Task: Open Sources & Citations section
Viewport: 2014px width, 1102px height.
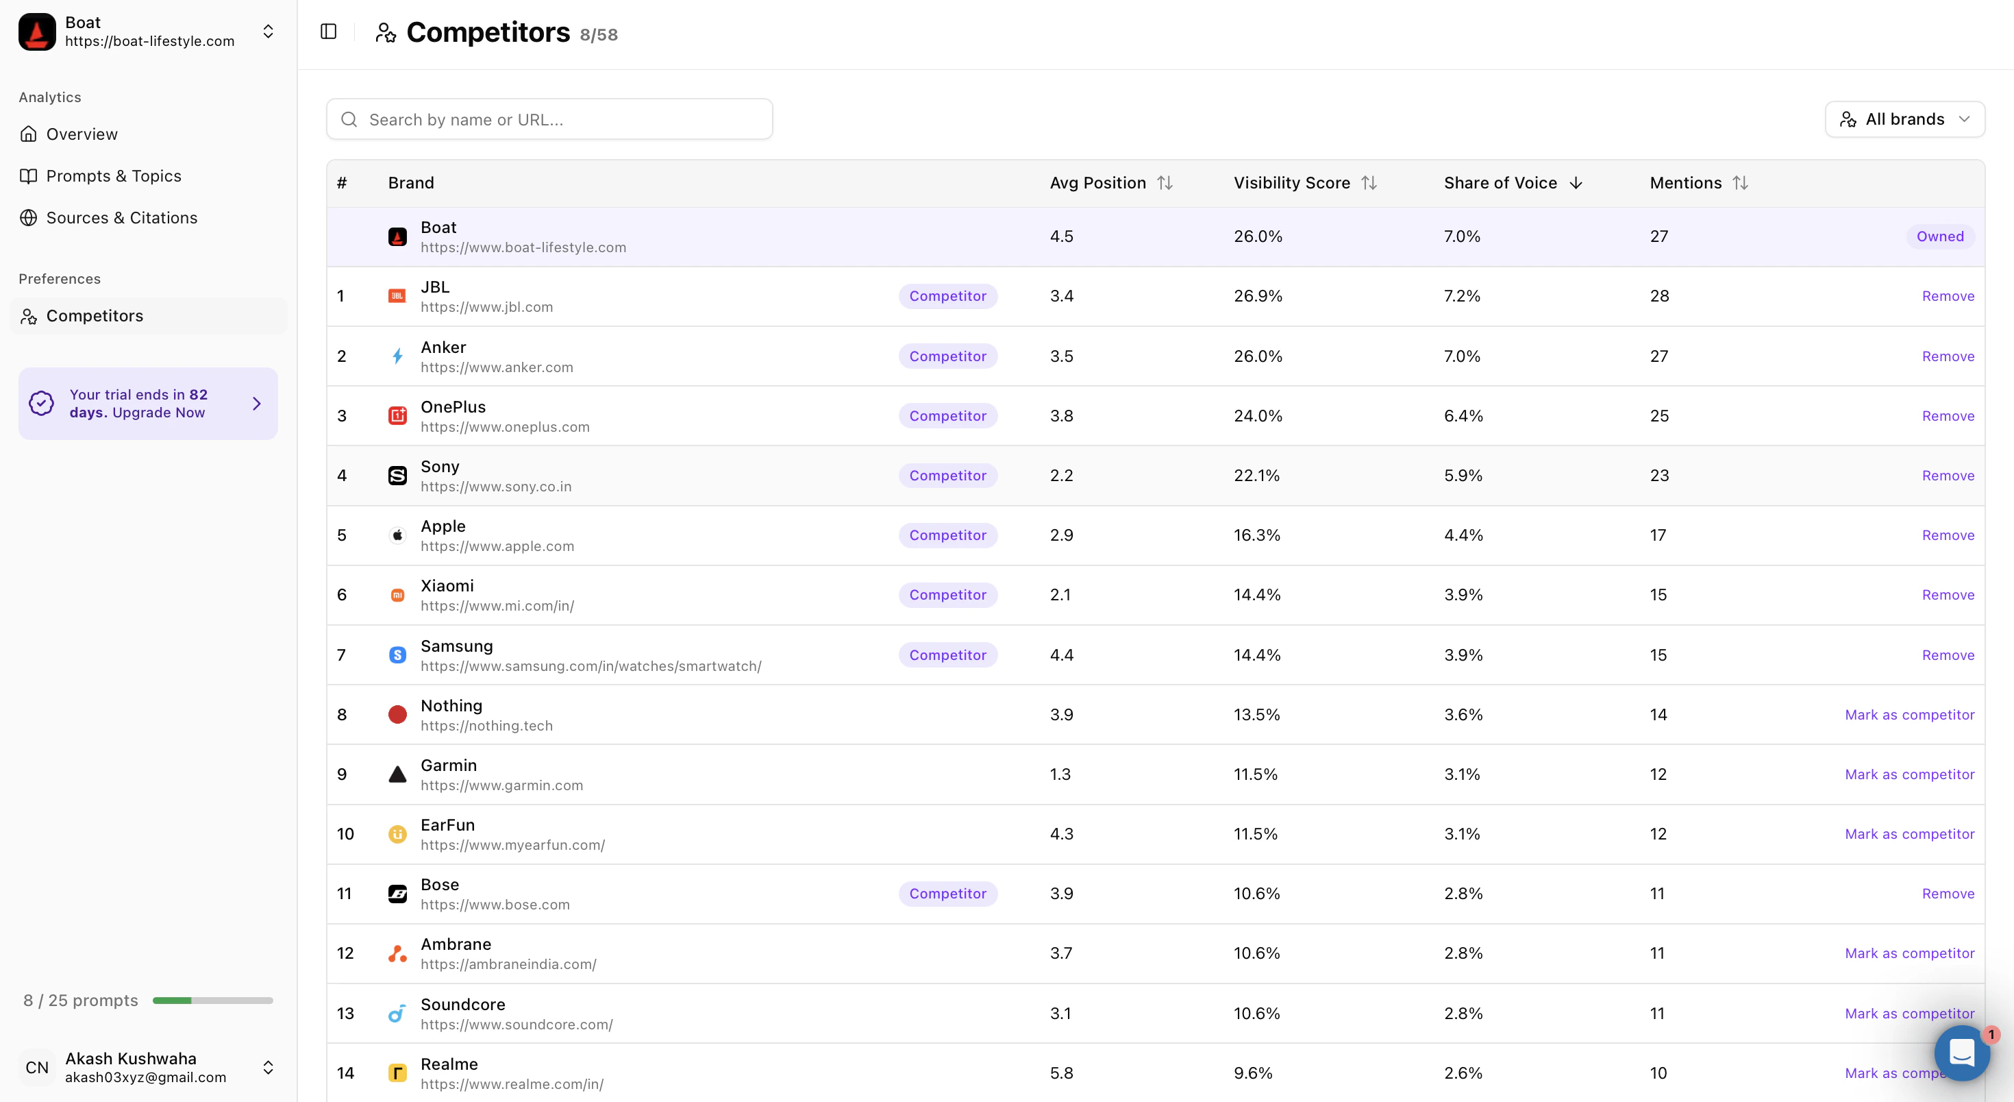Action: click(121, 218)
